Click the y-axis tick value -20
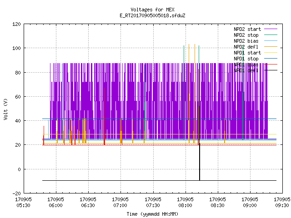Image resolution: width=291 pixels, height=218 pixels. pos(16,193)
